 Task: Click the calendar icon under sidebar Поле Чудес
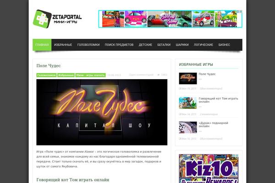point(180,89)
